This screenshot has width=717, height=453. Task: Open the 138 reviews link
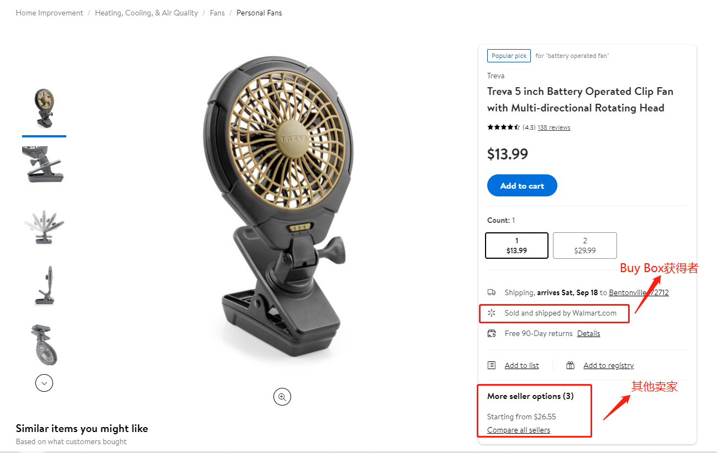coord(553,127)
